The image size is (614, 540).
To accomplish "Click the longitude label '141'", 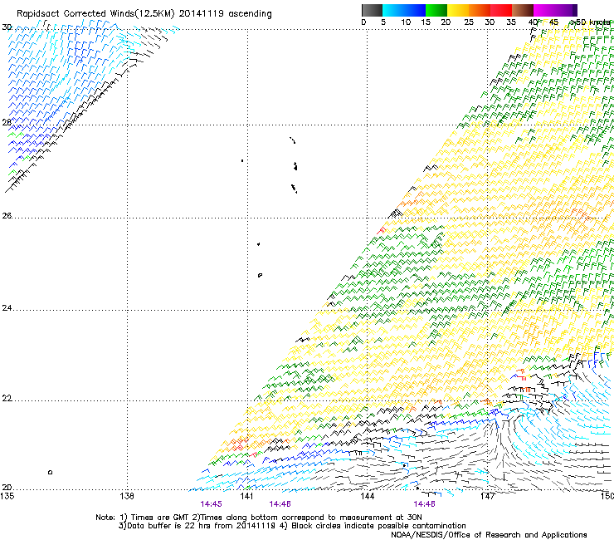I will click(x=246, y=496).
